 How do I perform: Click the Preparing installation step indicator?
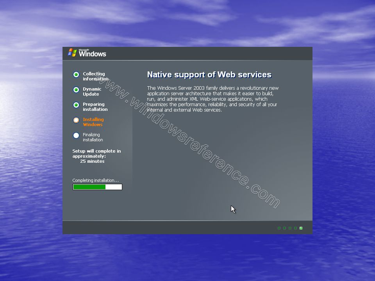[x=76, y=105]
